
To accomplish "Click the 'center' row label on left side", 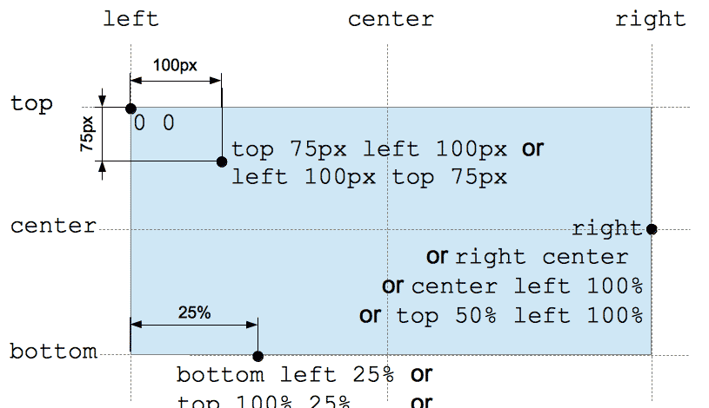I will (53, 226).
